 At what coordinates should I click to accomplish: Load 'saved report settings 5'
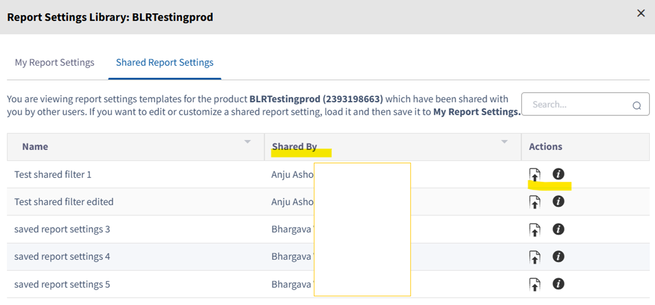coord(535,285)
